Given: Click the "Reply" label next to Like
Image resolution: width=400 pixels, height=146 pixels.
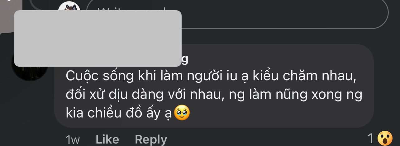Looking at the screenshot, I should coord(151,140).
